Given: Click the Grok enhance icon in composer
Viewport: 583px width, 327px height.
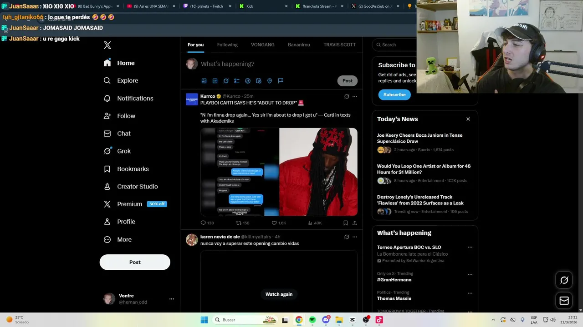Looking at the screenshot, I should pyautogui.click(x=226, y=81).
